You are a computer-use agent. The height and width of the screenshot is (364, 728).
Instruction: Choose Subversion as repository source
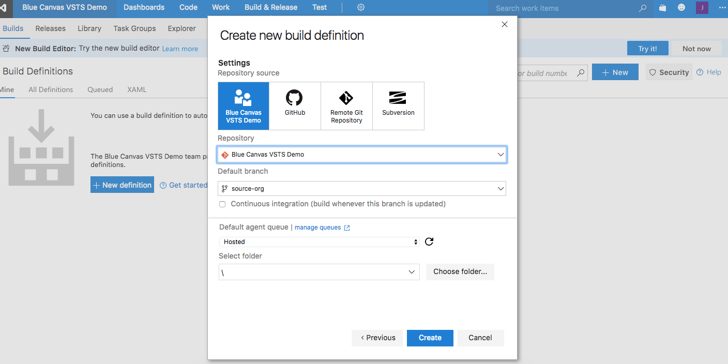click(398, 106)
